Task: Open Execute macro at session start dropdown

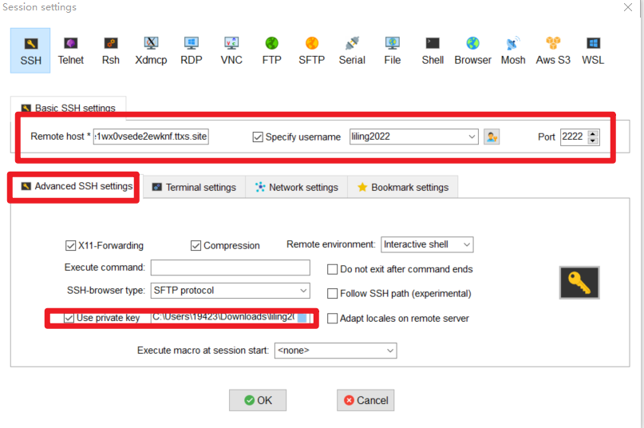Action: coord(335,351)
